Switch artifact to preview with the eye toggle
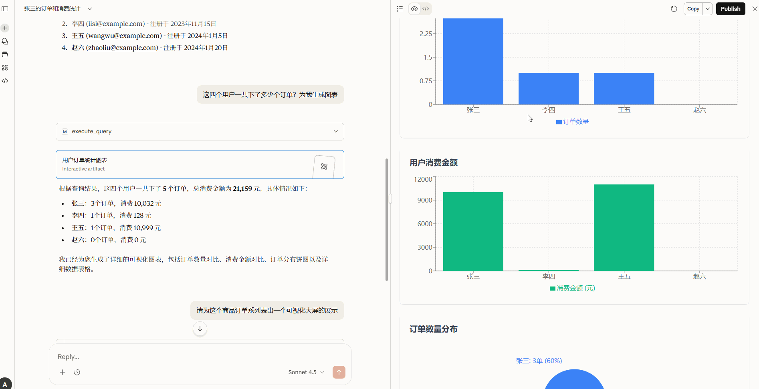 tap(414, 8)
